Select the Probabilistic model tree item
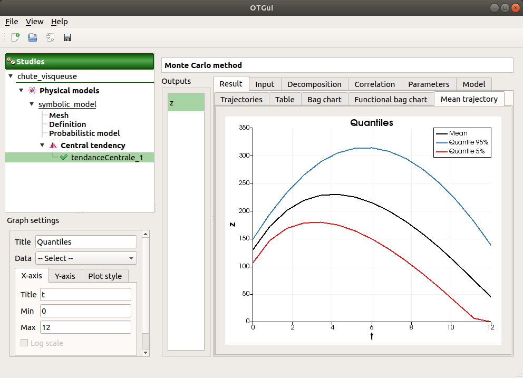This screenshot has height=378, width=523. click(x=84, y=133)
